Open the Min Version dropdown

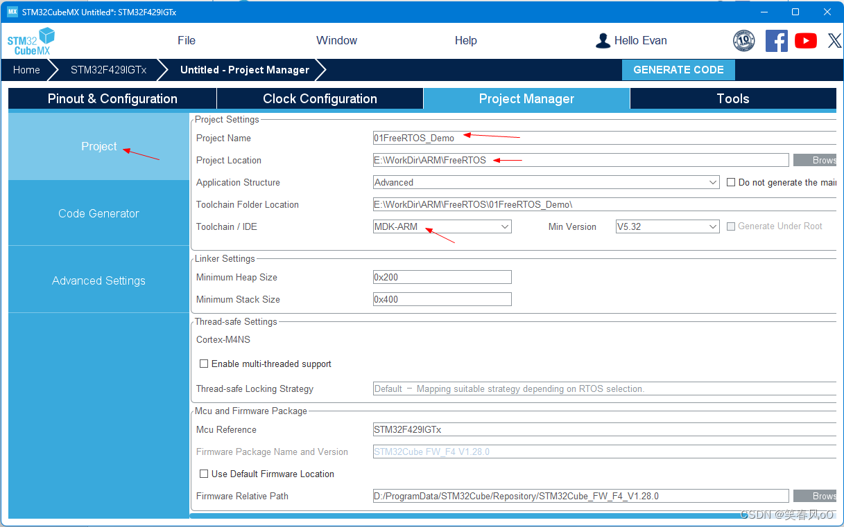[x=668, y=226]
